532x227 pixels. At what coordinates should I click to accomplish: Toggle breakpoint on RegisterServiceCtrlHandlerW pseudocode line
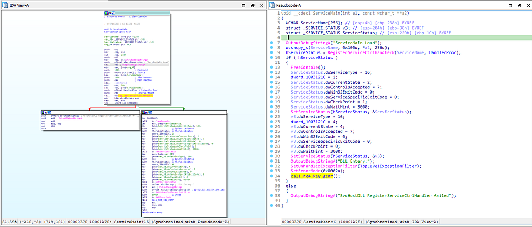(272, 52)
